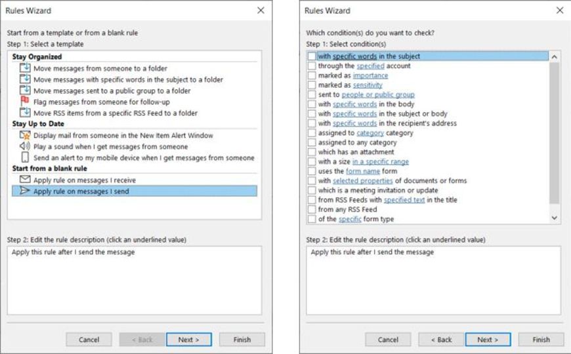Click the paper plane icon for messages I send
Screen dimensions: 571x354
pos(25,191)
